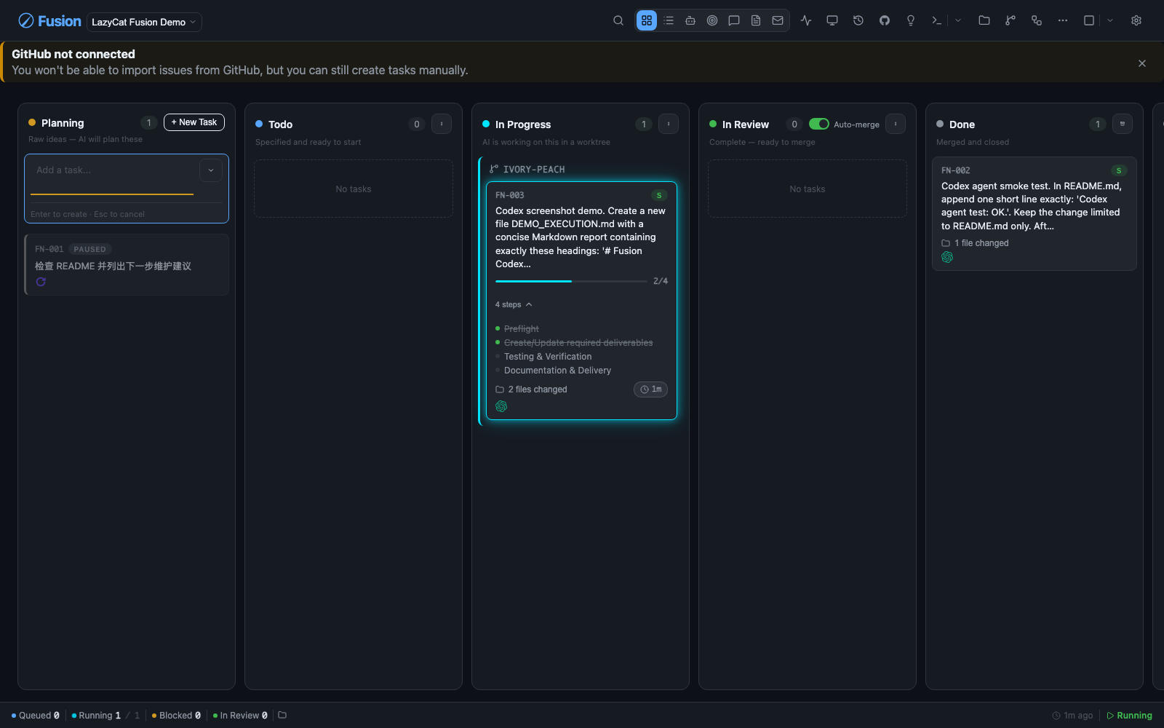This screenshot has height=728, width=1164.
Task: Open the documents file view
Action: click(756, 20)
